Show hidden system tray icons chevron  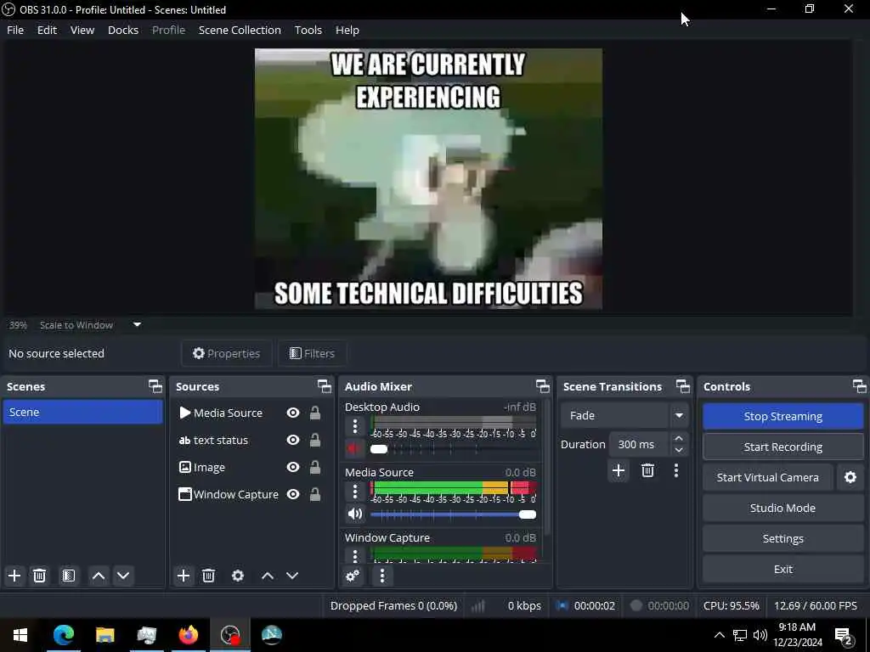(719, 635)
